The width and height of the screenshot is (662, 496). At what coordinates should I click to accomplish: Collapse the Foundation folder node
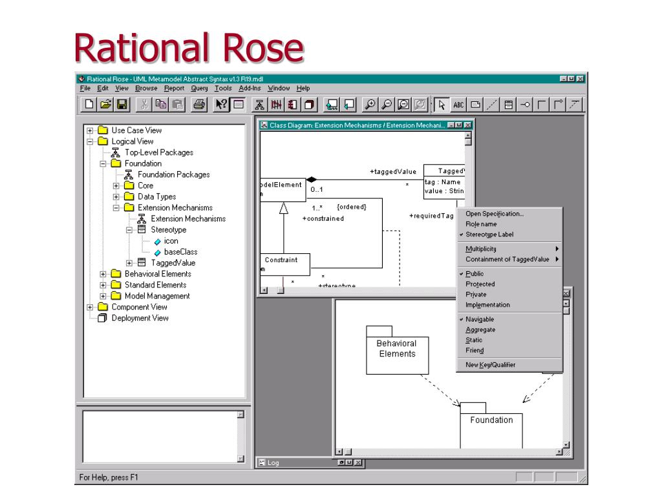(x=103, y=163)
